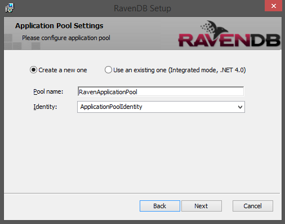Click into the Pool name text field
Image resolution: width=285 pixels, height=224 pixels.
[161, 91]
